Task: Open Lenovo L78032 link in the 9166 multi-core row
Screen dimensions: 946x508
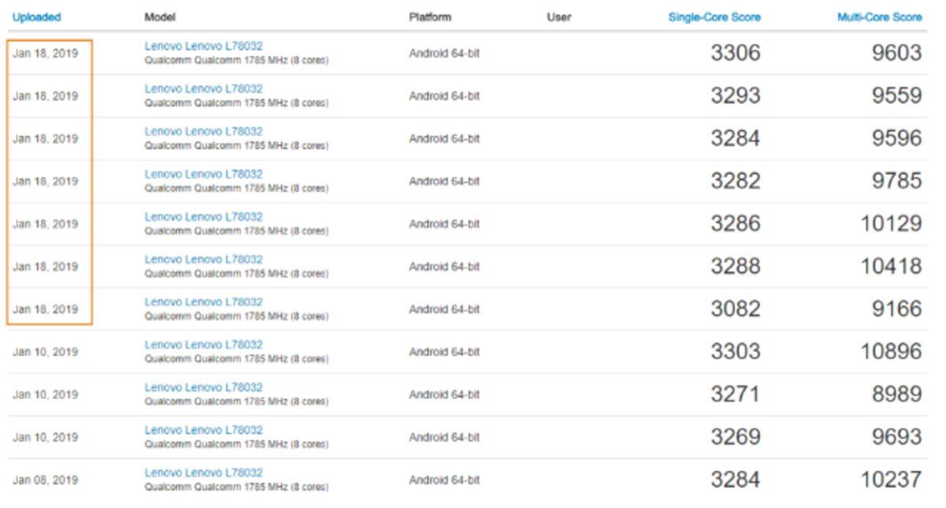Action: pos(203,302)
